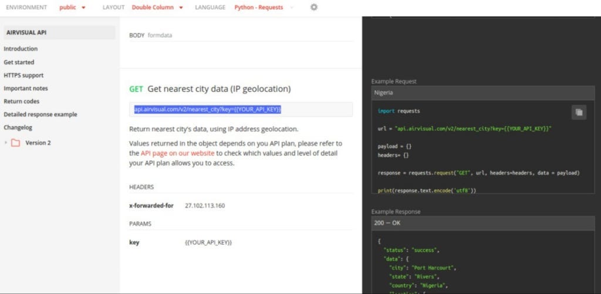Open the Language Python - Requests dropdown

click(x=264, y=7)
